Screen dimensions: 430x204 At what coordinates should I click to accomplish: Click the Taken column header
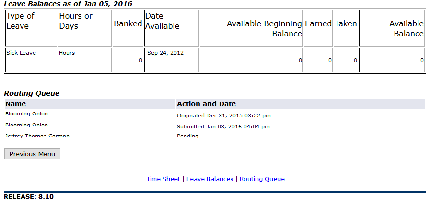coord(346,28)
